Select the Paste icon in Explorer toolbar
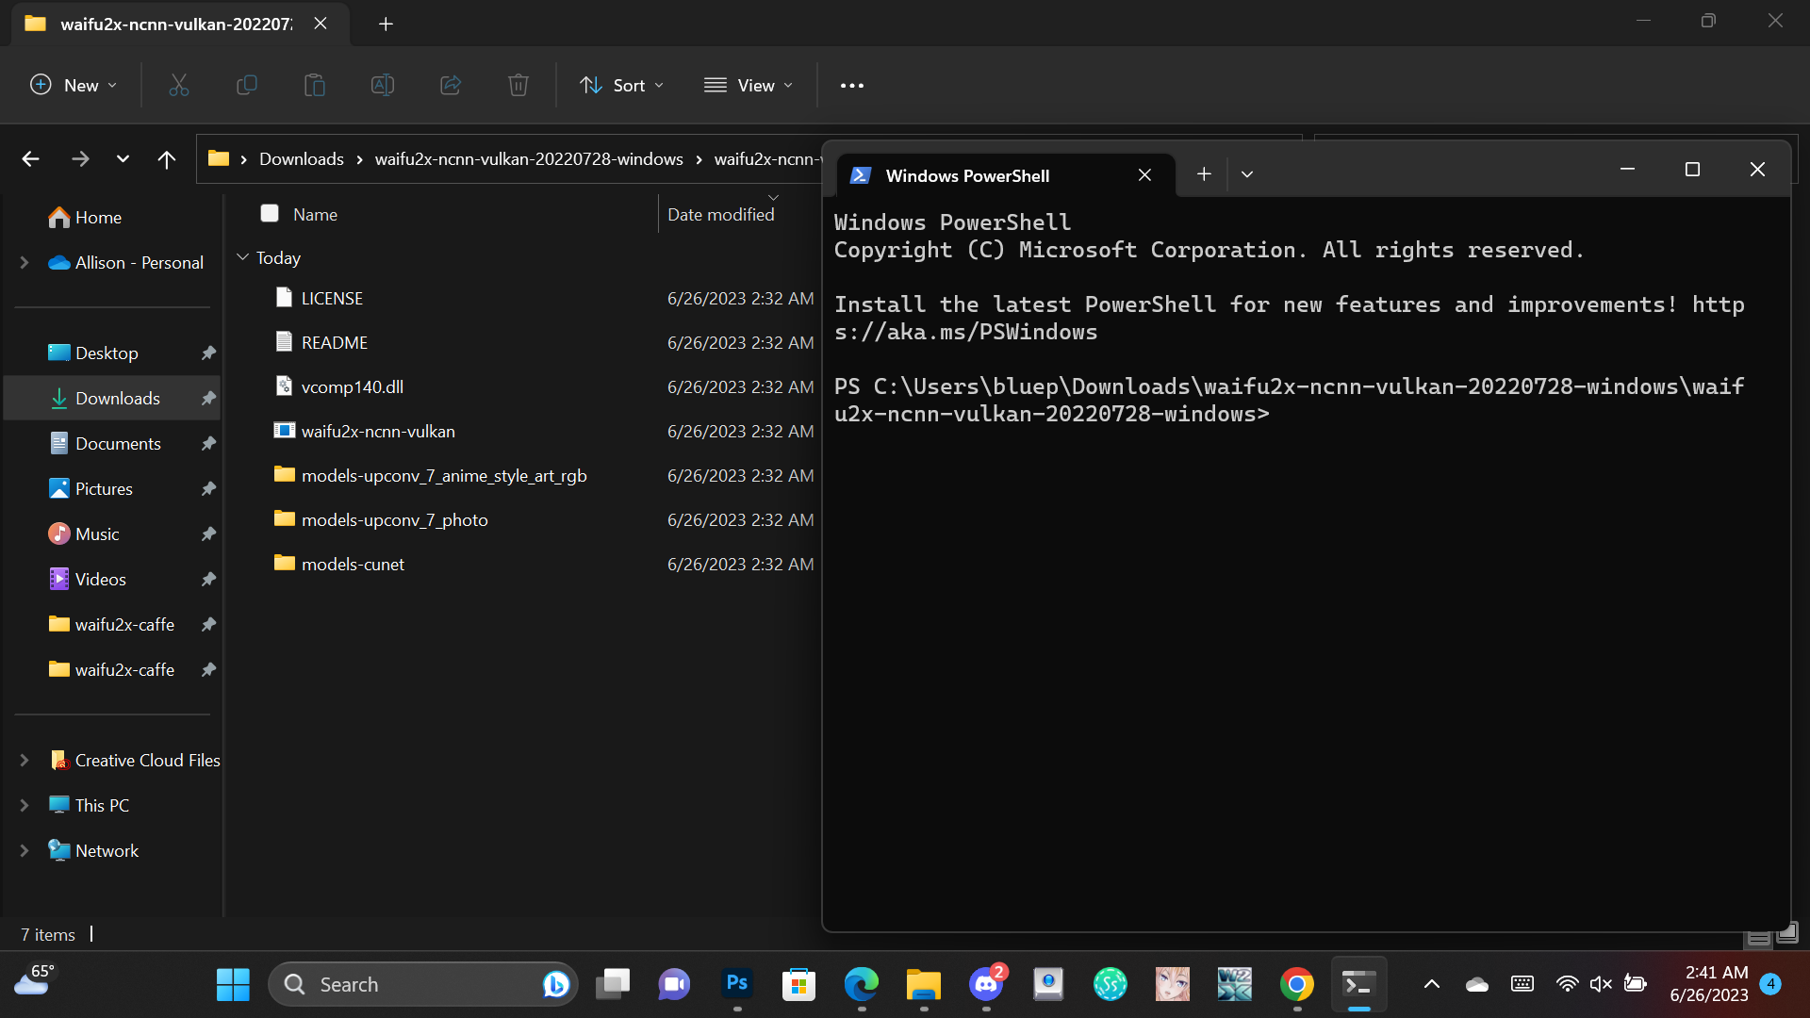The width and height of the screenshot is (1810, 1018). point(315,85)
